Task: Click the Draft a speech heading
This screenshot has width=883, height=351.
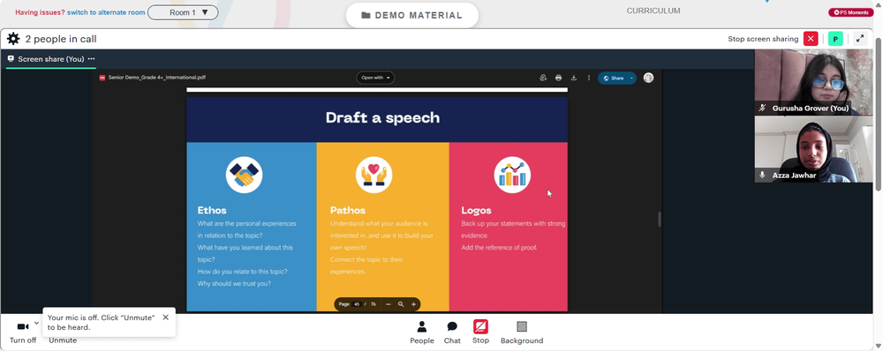Action: click(x=383, y=117)
